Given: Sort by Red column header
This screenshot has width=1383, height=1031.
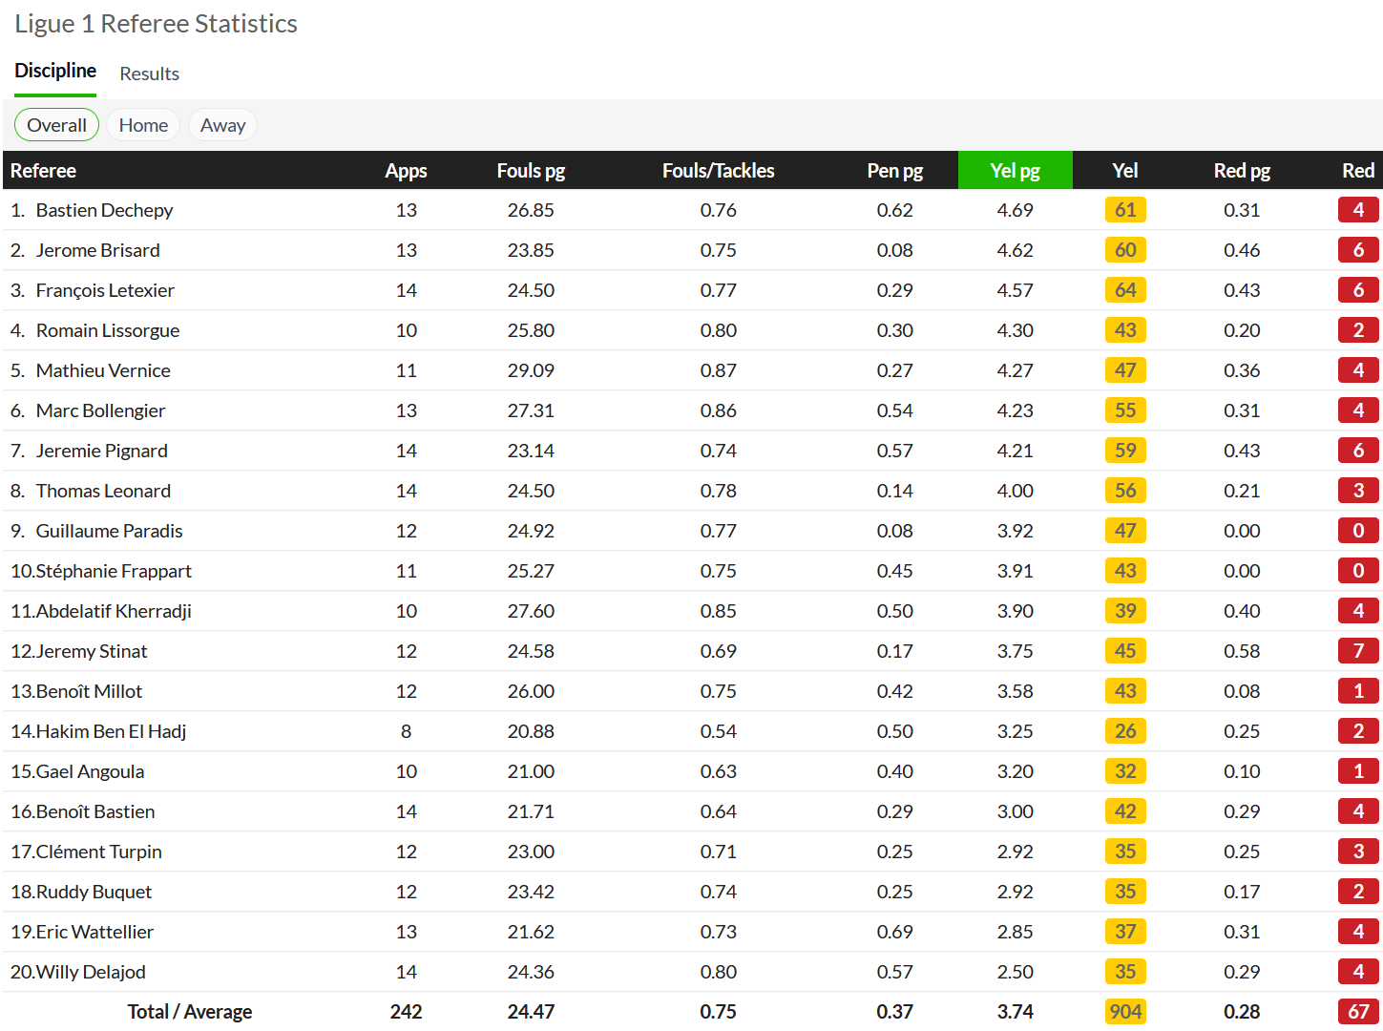Looking at the screenshot, I should [1358, 171].
